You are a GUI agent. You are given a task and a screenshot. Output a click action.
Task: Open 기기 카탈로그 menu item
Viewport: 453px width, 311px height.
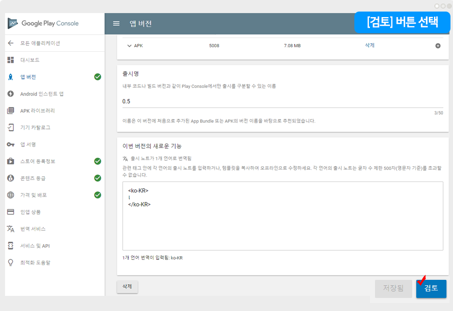(x=35, y=128)
